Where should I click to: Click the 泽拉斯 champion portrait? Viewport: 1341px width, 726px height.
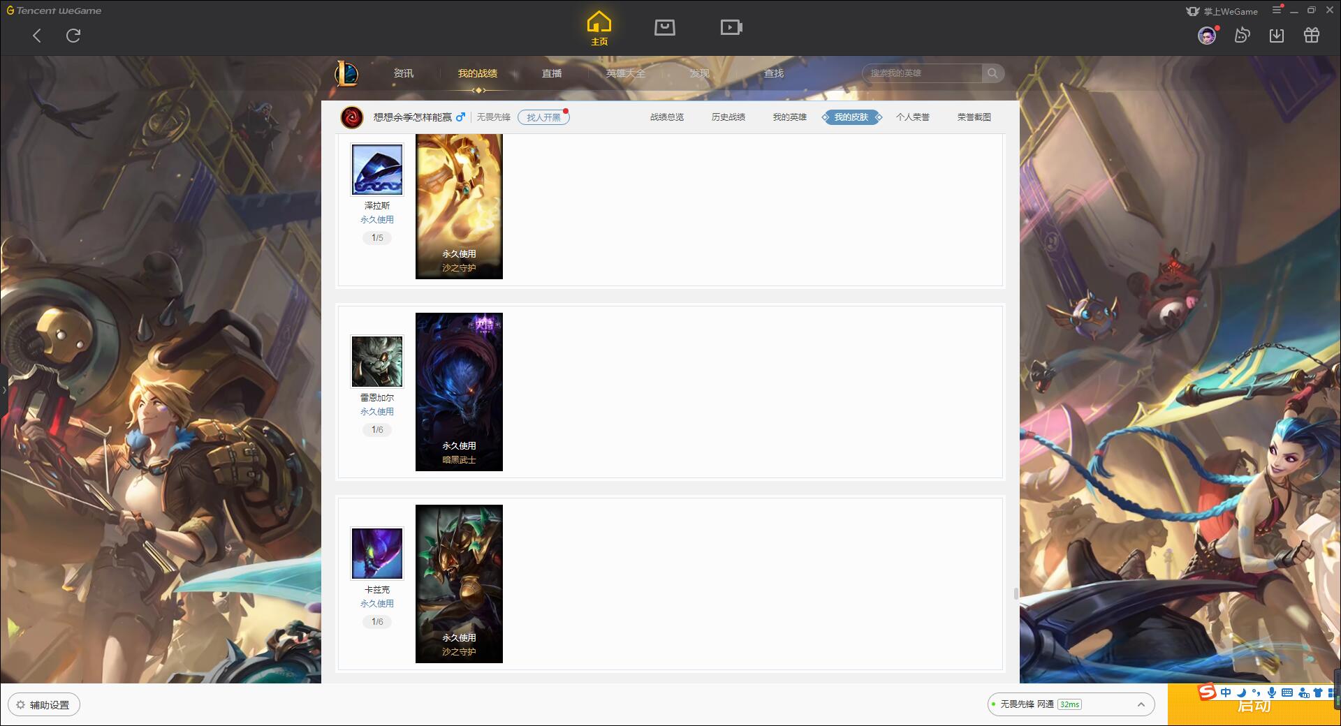pyautogui.click(x=377, y=170)
